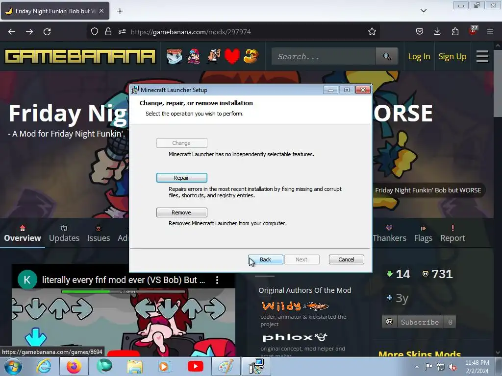
Task: Click the Subscribe button
Action: pyautogui.click(x=420, y=322)
